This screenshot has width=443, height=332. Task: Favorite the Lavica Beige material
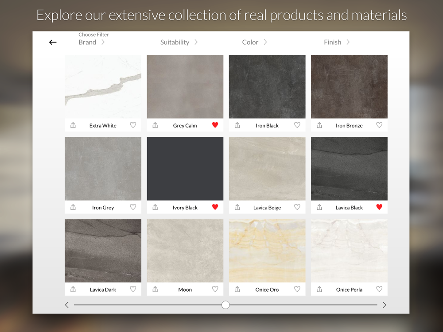pos(297,207)
